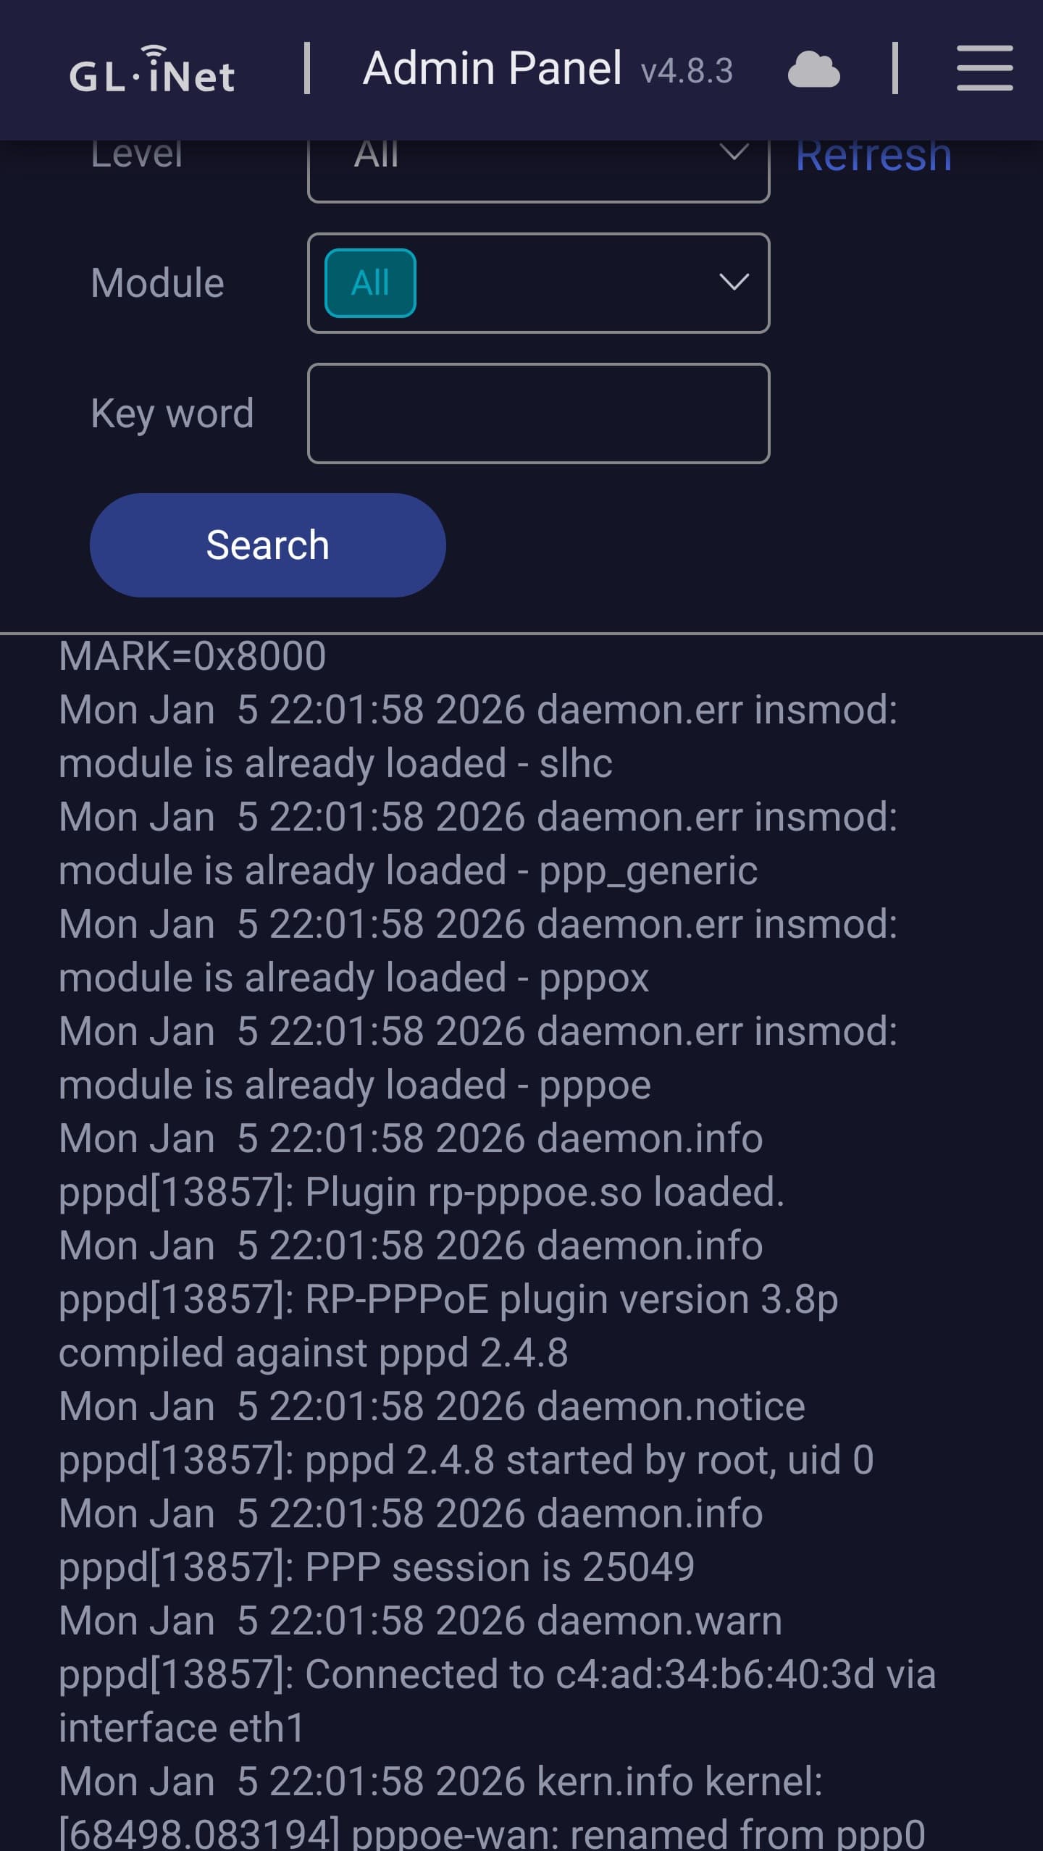Click the v4.8.3 version label
The height and width of the screenshot is (1851, 1043).
click(x=687, y=72)
